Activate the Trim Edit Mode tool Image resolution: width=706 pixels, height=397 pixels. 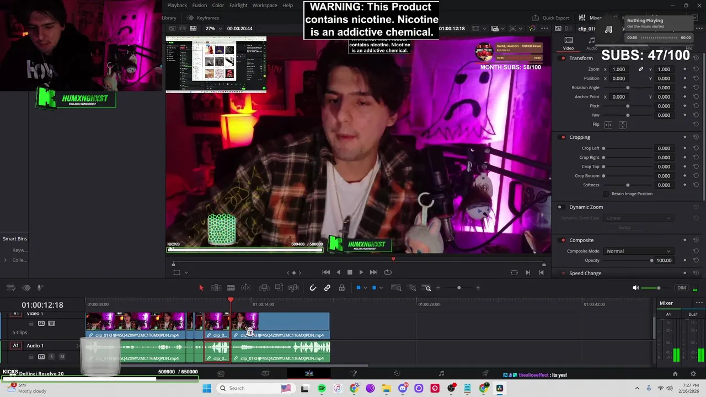pos(216,288)
